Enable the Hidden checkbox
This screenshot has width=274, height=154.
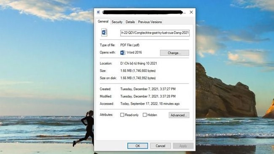click(x=145, y=115)
